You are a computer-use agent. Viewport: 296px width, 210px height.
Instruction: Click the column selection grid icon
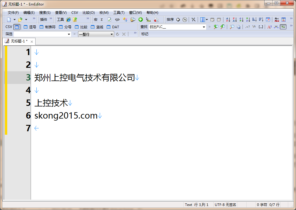pos(202,20)
